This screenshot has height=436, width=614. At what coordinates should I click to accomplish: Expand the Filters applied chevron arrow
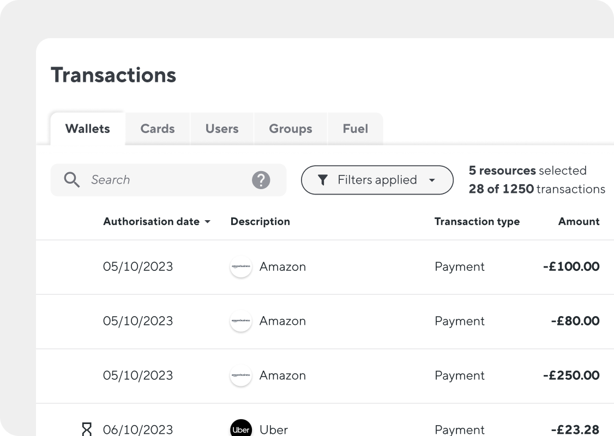coord(432,180)
